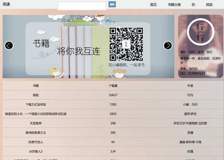Screen dimensions: 224x160
Task: Click download count 94
Action: 113,142
